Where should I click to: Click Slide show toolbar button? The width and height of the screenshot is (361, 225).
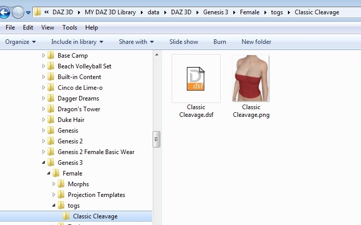[184, 42]
